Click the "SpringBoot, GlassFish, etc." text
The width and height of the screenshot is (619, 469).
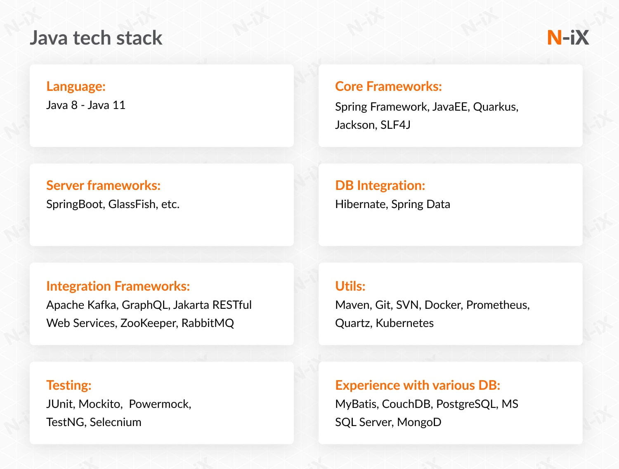tap(113, 204)
